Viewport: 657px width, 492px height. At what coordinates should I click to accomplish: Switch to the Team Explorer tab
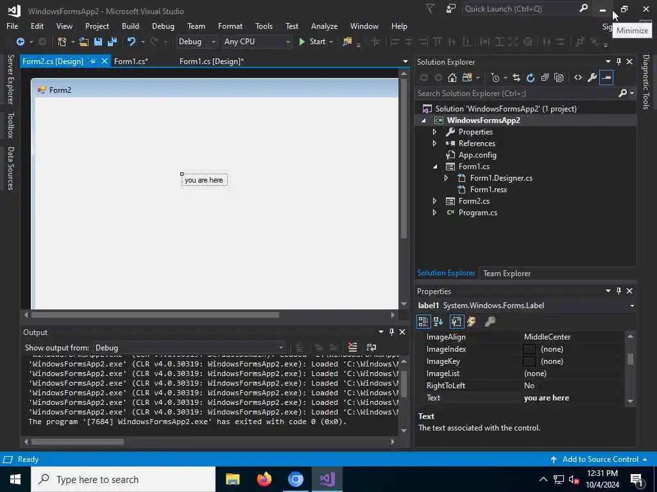click(x=507, y=273)
